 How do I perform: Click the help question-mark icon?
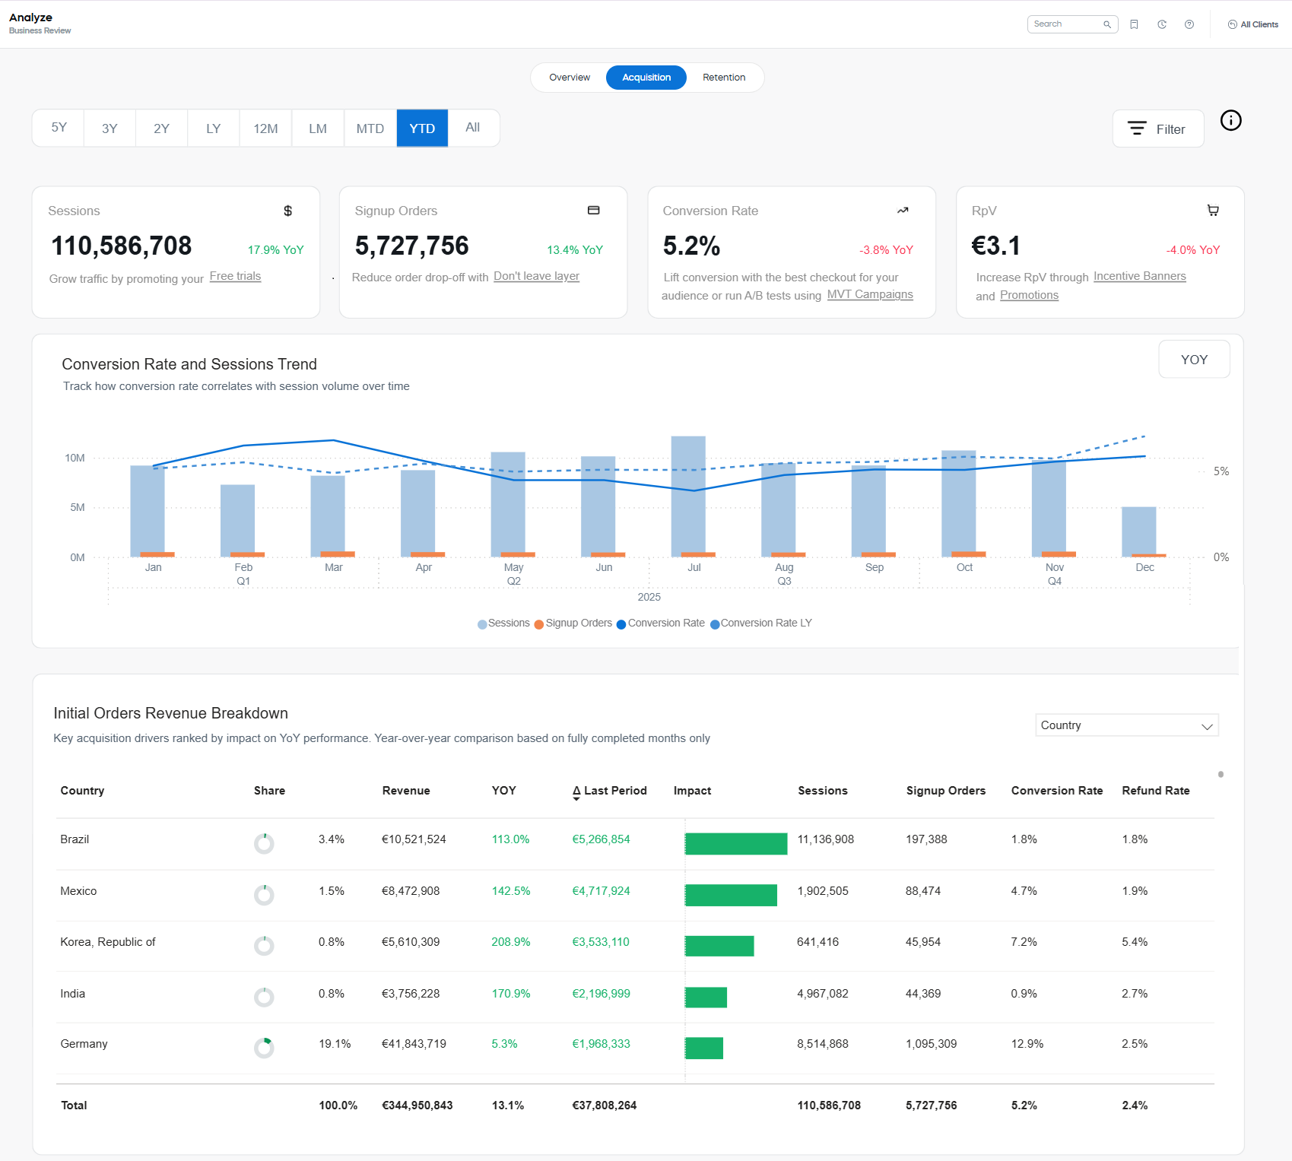pos(1189,24)
